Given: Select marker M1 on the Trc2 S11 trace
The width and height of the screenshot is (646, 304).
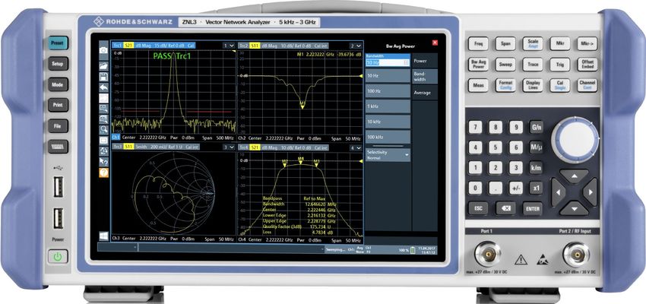Looking at the screenshot, I should (302, 106).
